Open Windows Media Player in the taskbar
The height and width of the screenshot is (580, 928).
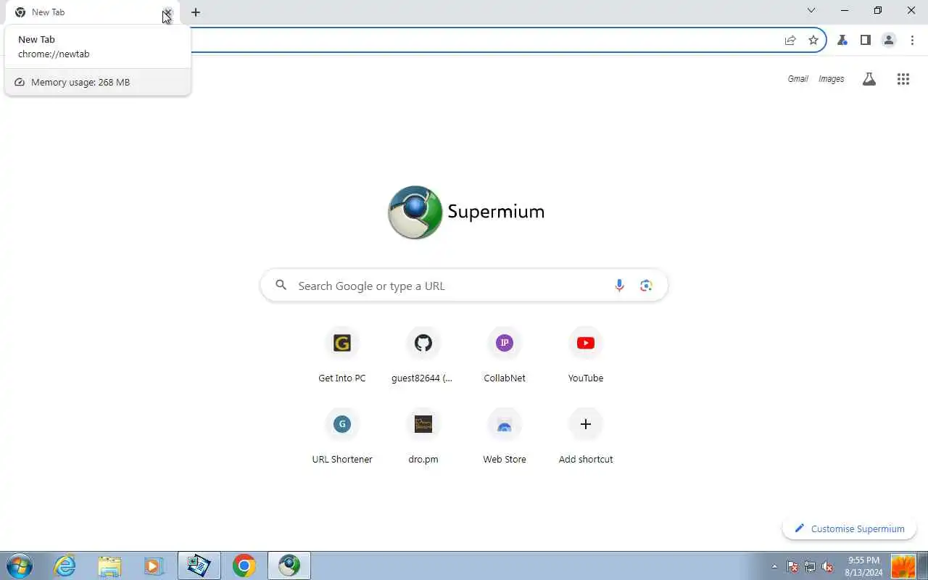point(154,565)
